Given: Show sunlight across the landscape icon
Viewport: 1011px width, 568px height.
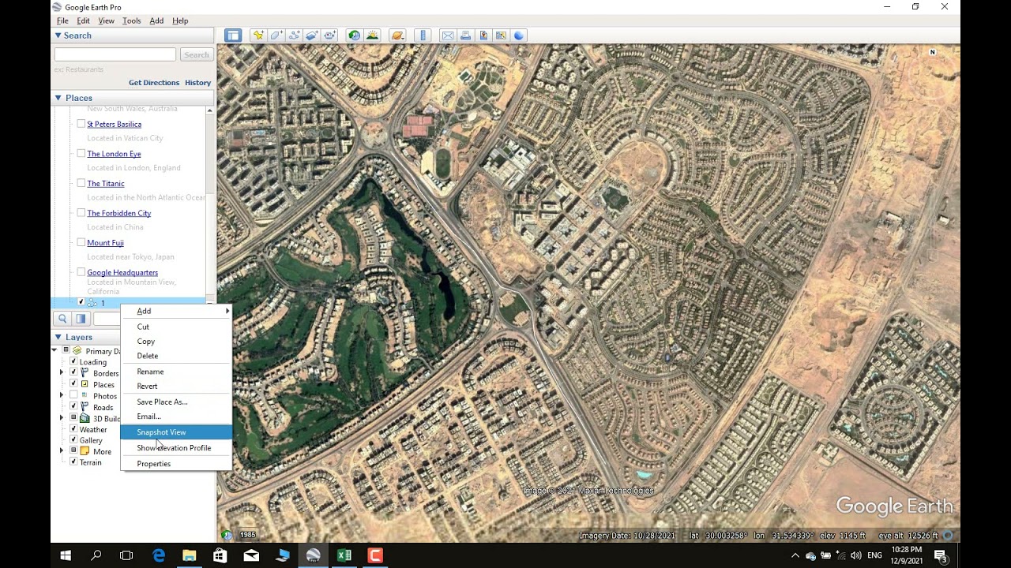Looking at the screenshot, I should click(x=372, y=35).
